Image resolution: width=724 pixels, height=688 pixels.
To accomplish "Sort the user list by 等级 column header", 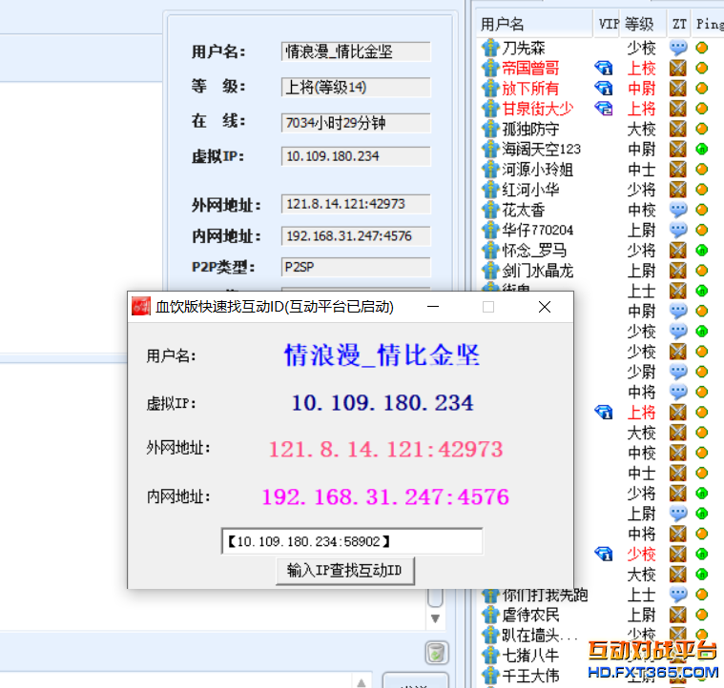I will [x=640, y=24].
